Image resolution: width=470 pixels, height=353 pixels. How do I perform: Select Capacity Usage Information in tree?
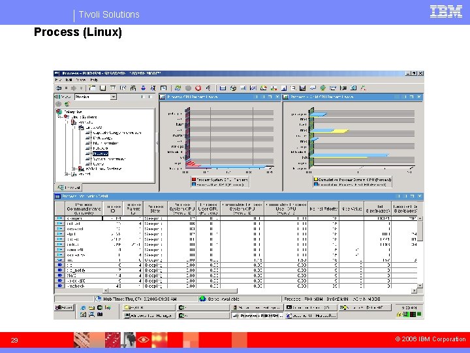tap(117, 133)
